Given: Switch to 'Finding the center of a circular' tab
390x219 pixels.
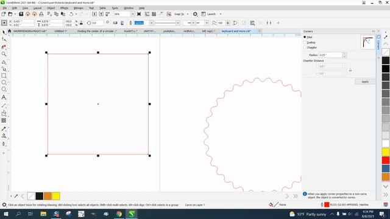Looking at the screenshot, I should [x=97, y=31].
